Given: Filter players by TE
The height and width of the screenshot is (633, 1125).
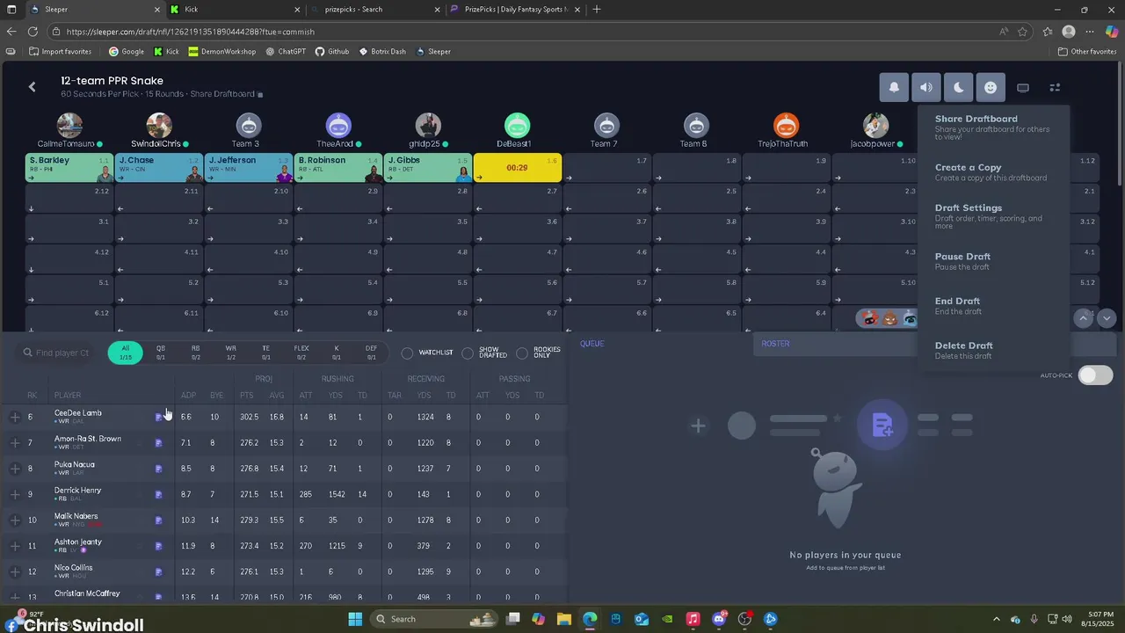Looking at the screenshot, I should tap(266, 353).
